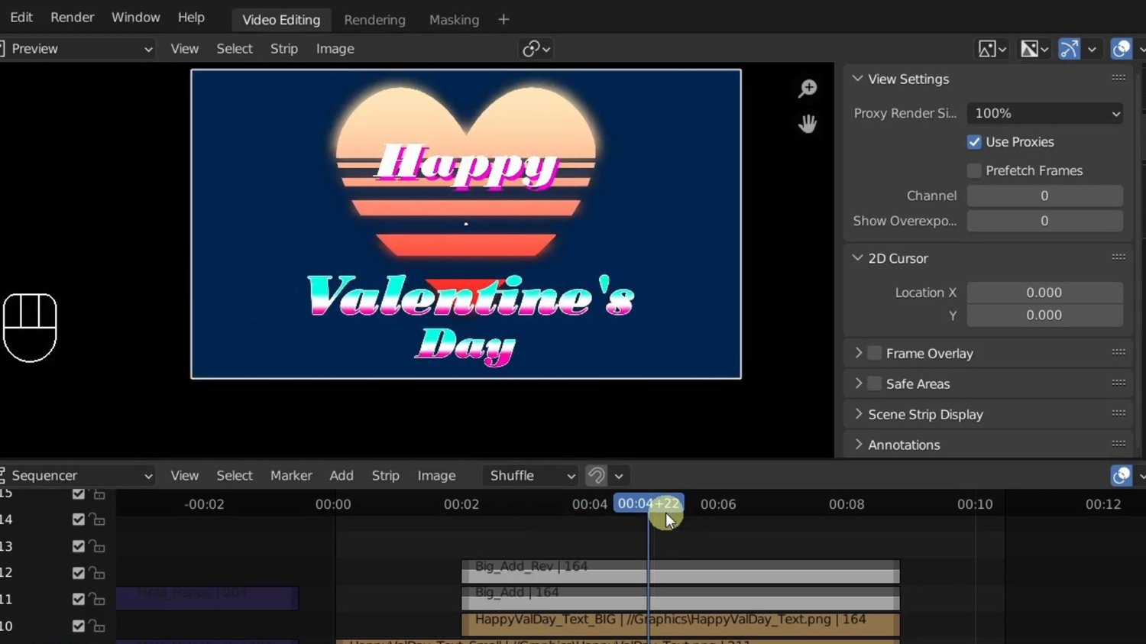
Task: Switch to the Masking workspace tab
Action: [x=454, y=20]
